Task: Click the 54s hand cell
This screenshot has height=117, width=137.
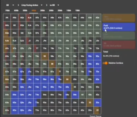Action: (82, 87)
